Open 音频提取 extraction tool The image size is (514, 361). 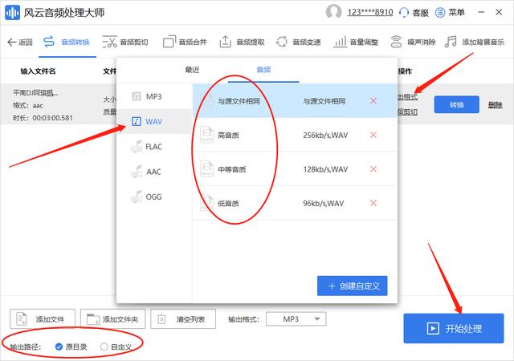[242, 42]
